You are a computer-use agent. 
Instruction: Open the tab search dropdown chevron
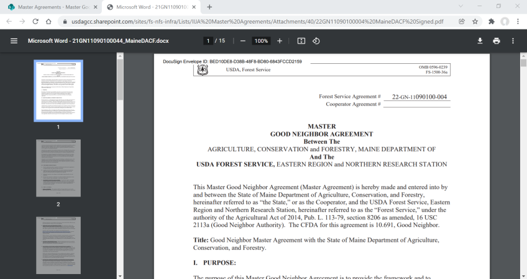[x=461, y=6]
